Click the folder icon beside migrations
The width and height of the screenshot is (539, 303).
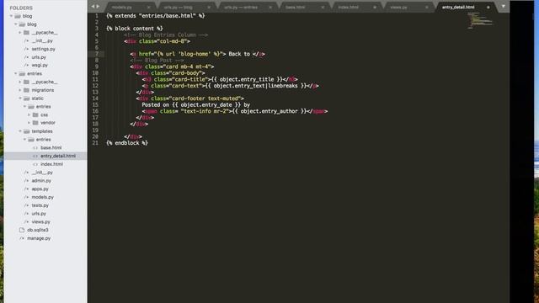pos(26,90)
